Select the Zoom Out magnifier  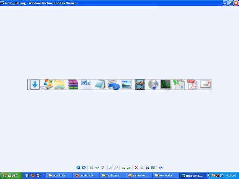pyautogui.click(x=116, y=167)
